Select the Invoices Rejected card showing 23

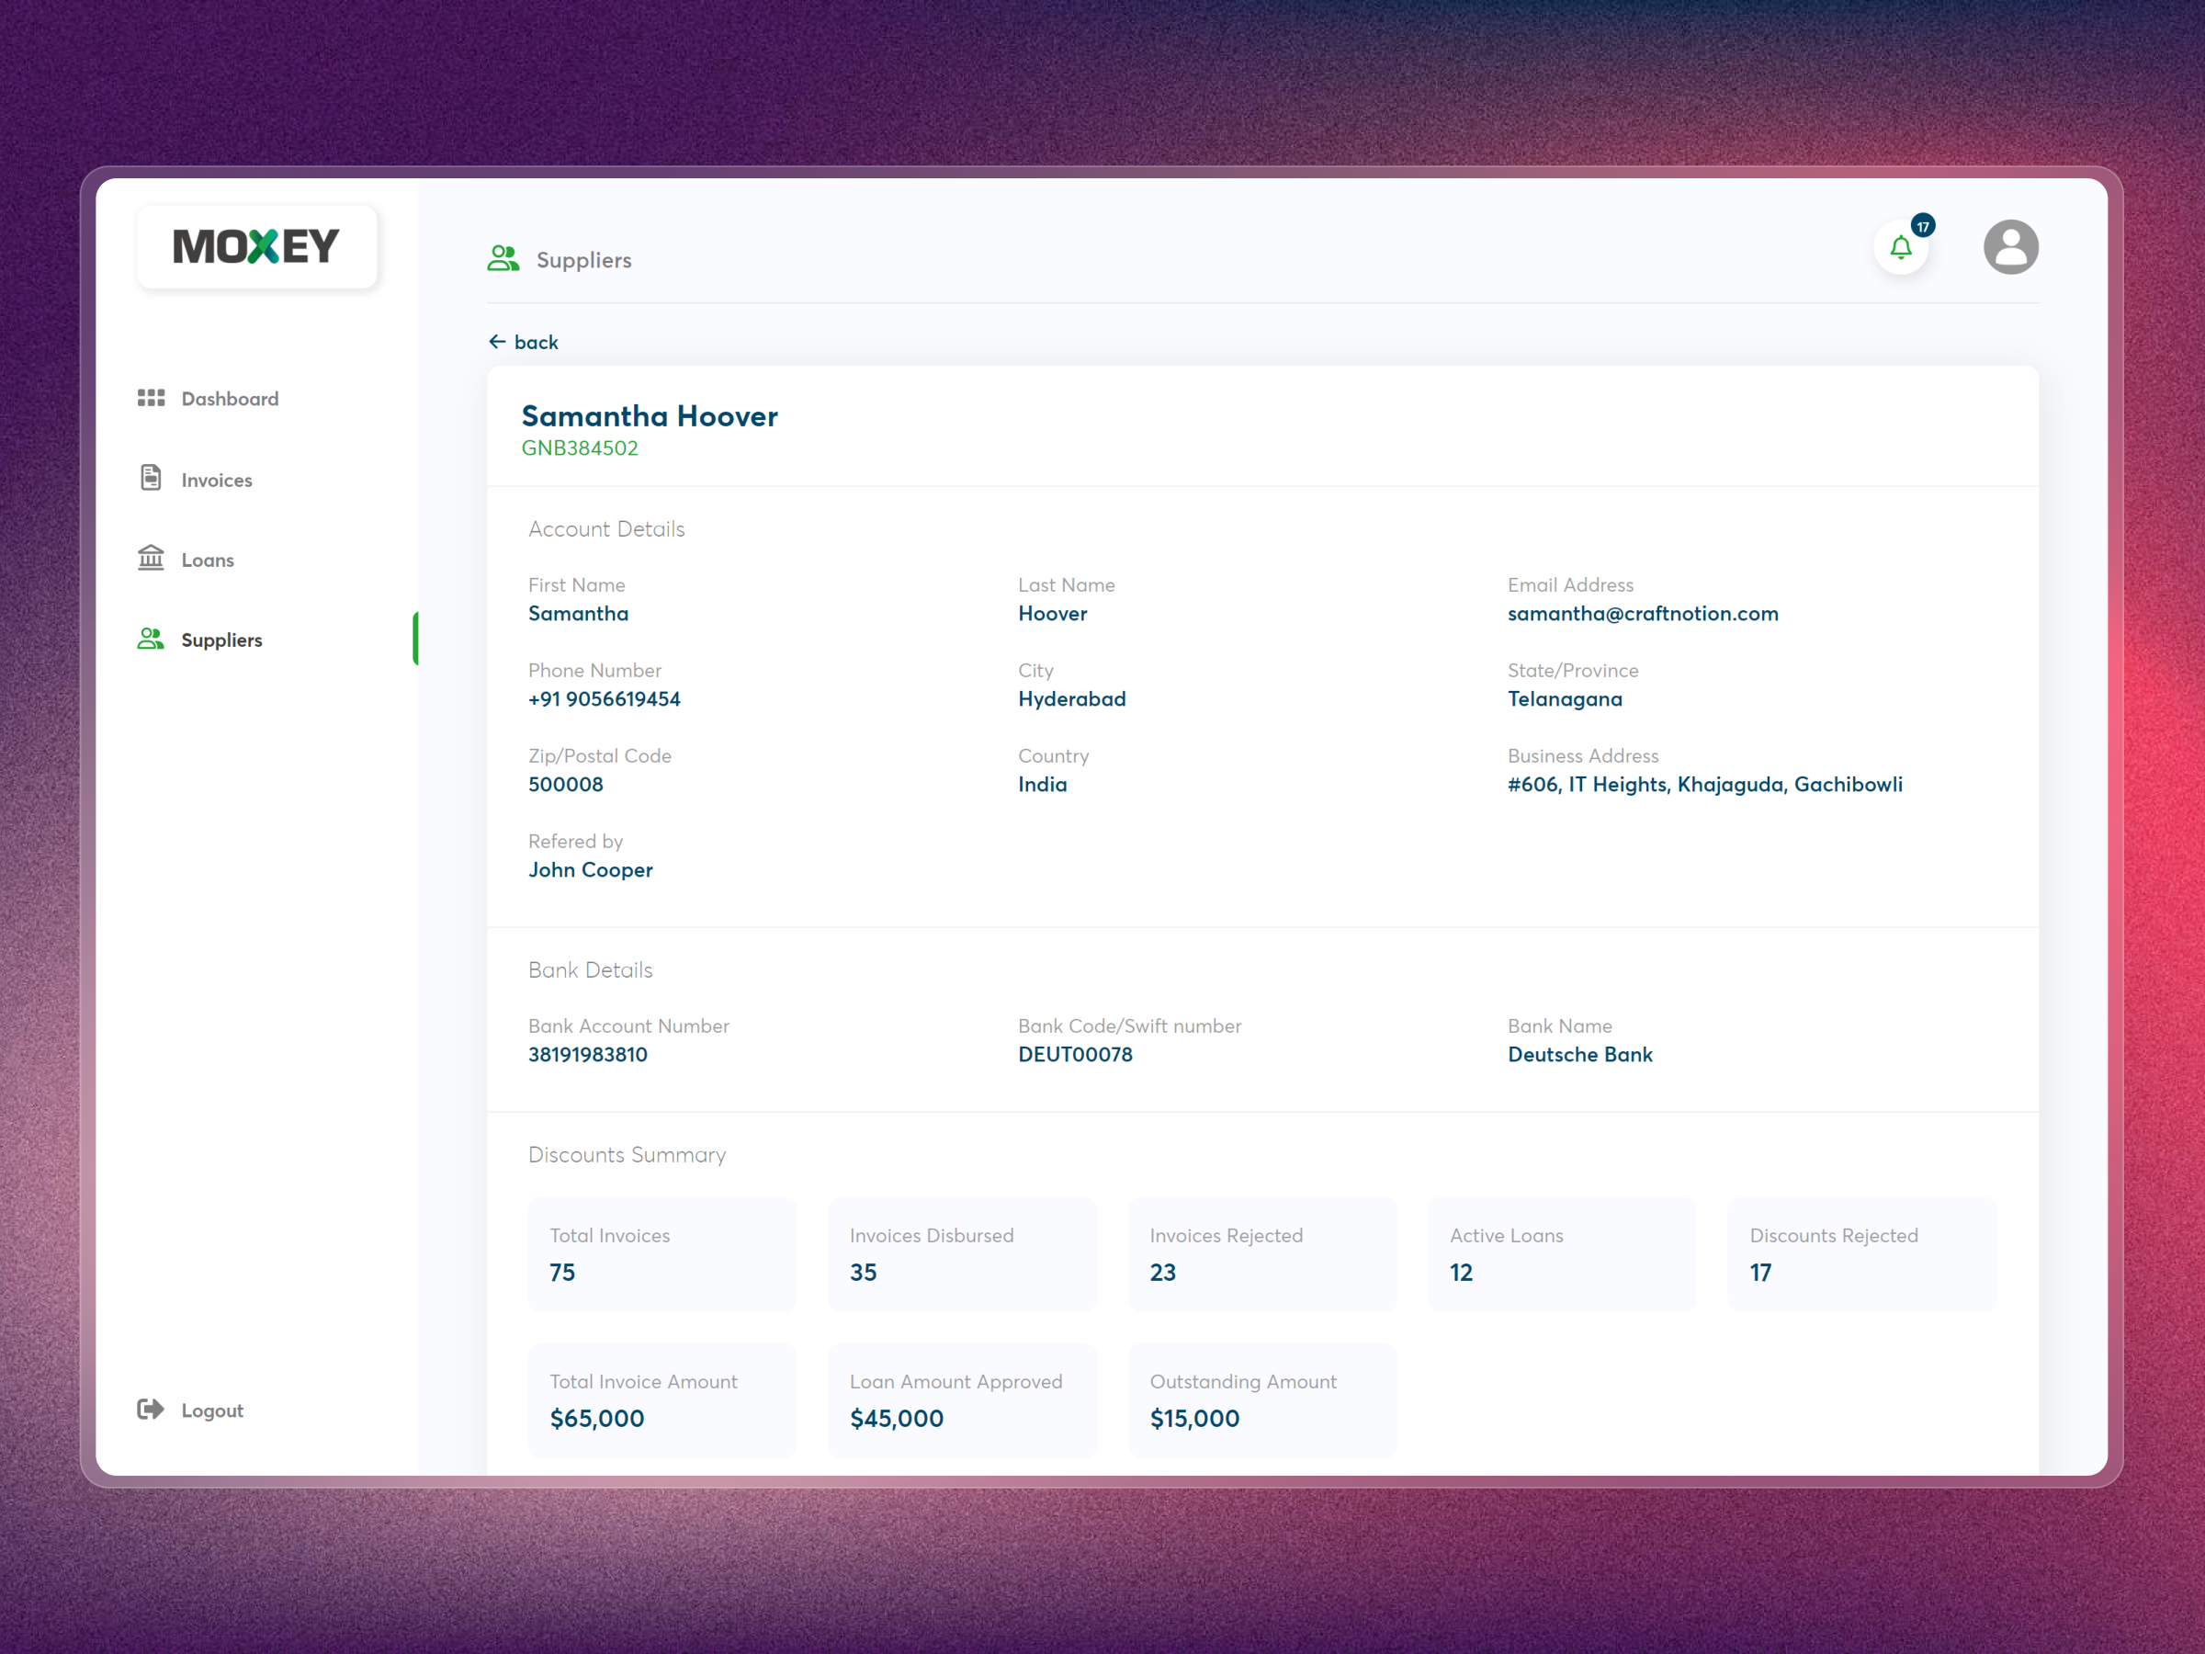click(1262, 1254)
